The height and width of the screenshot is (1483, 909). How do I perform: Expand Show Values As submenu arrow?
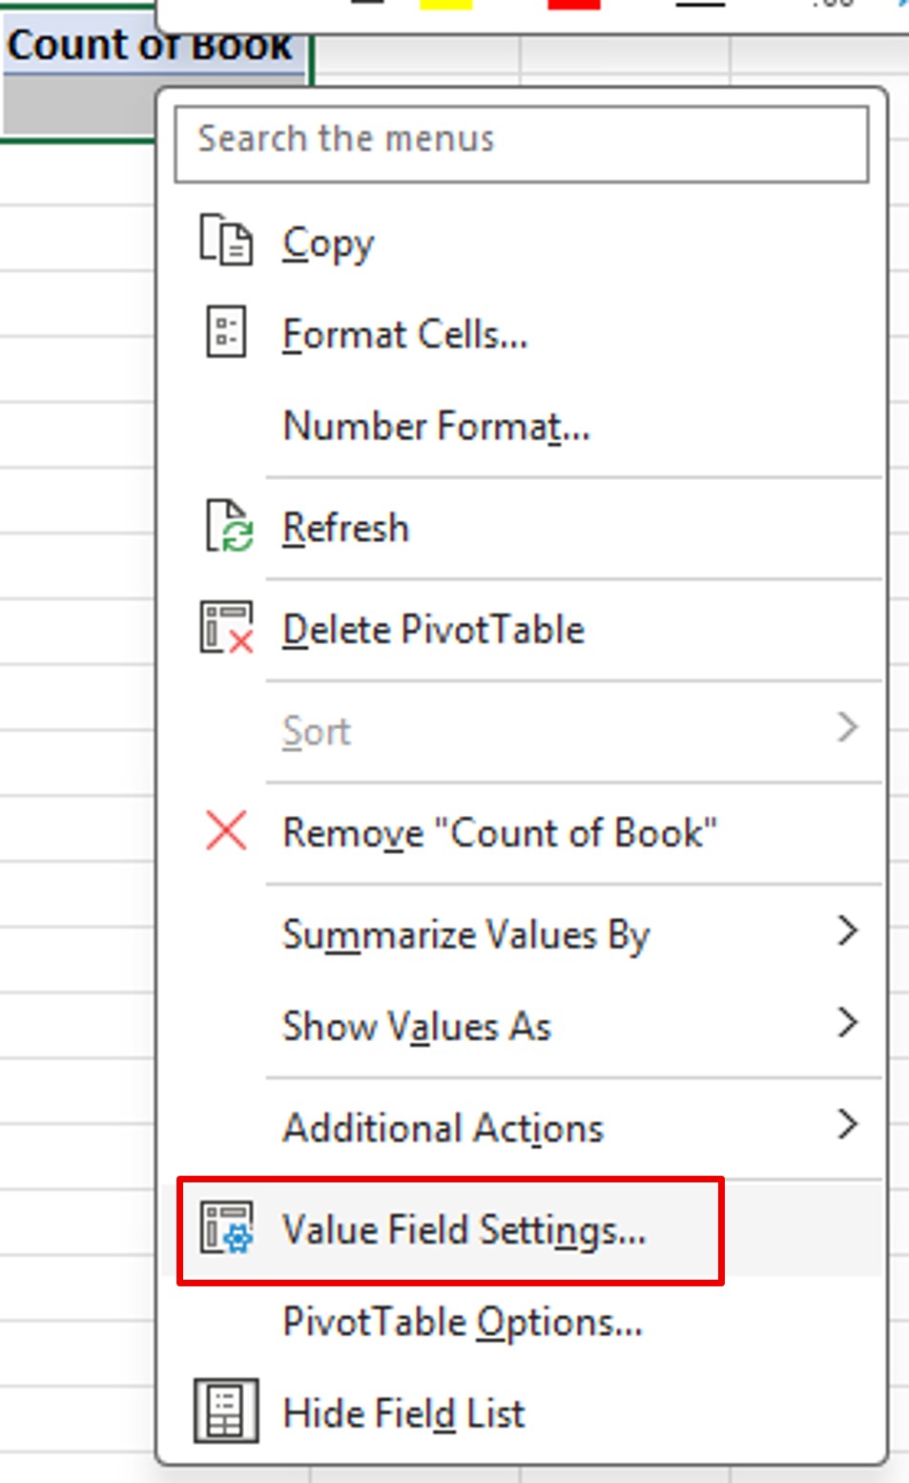[x=847, y=1023]
